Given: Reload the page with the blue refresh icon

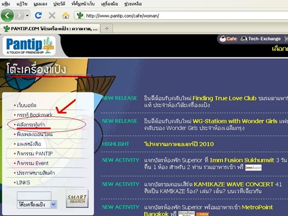Looking at the screenshot, I should pos(39,16).
